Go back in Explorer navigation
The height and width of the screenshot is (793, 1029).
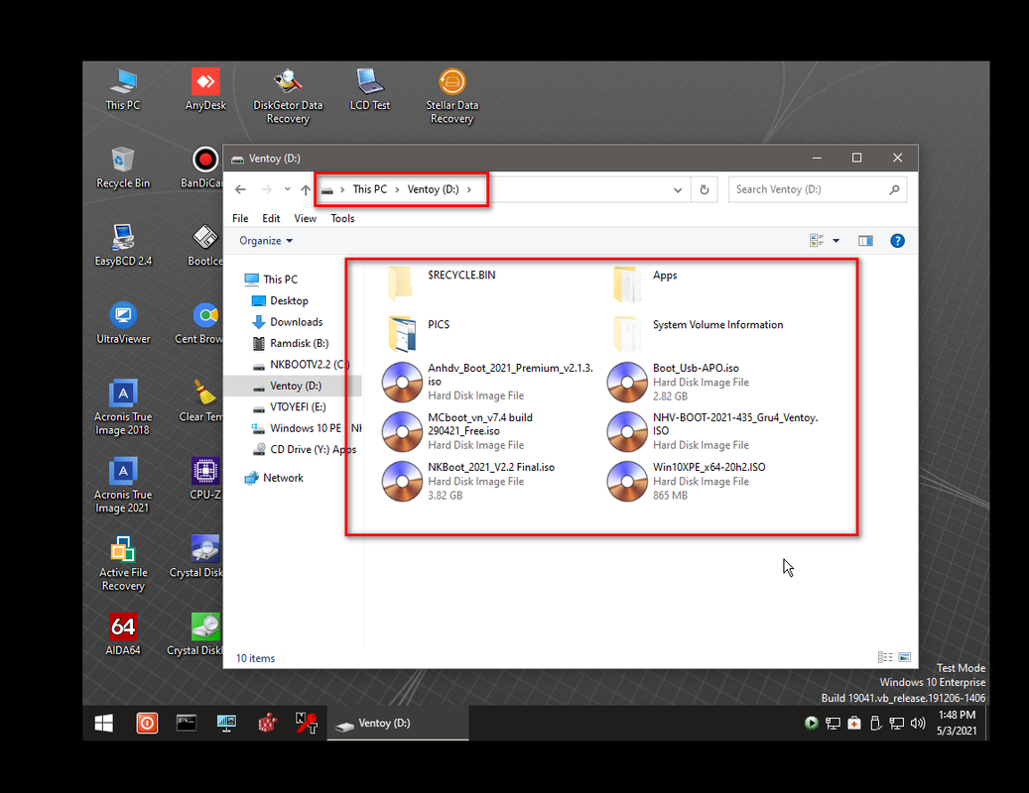tap(241, 189)
